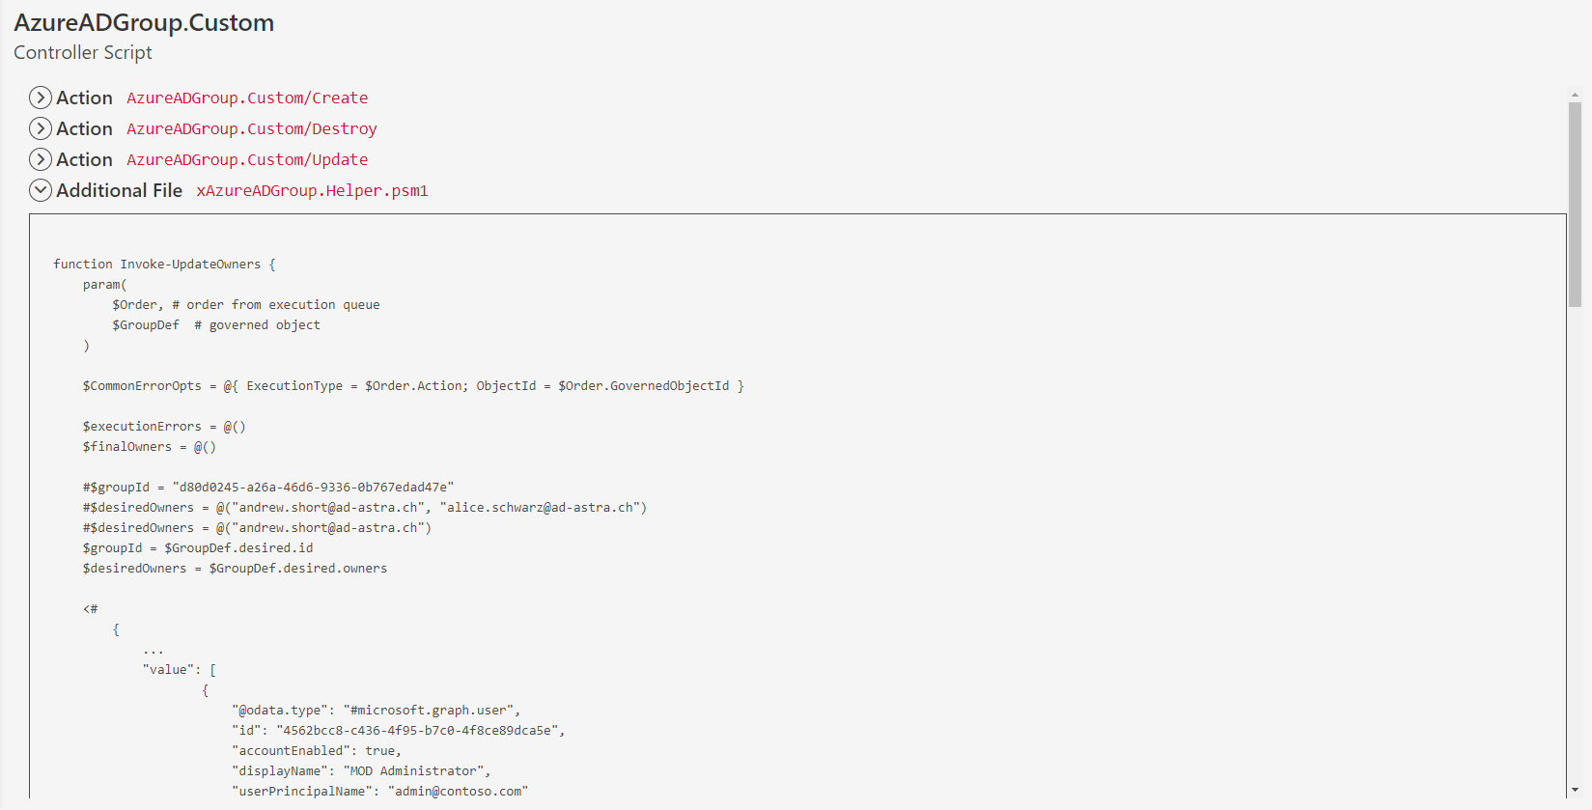
Task: Click the AzureADGroup.Custom/Destroy label
Action: click(x=252, y=128)
